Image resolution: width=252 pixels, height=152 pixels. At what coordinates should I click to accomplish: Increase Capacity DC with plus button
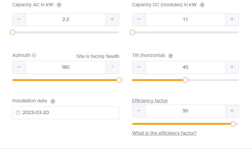[232, 19]
